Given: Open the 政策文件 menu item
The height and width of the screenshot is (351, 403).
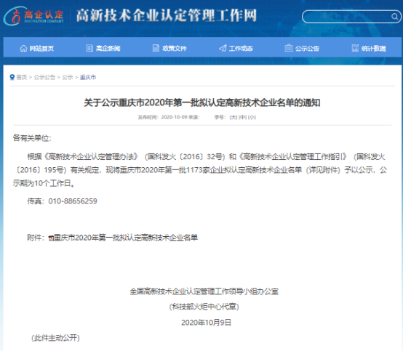Looking at the screenshot, I should coord(175,48).
